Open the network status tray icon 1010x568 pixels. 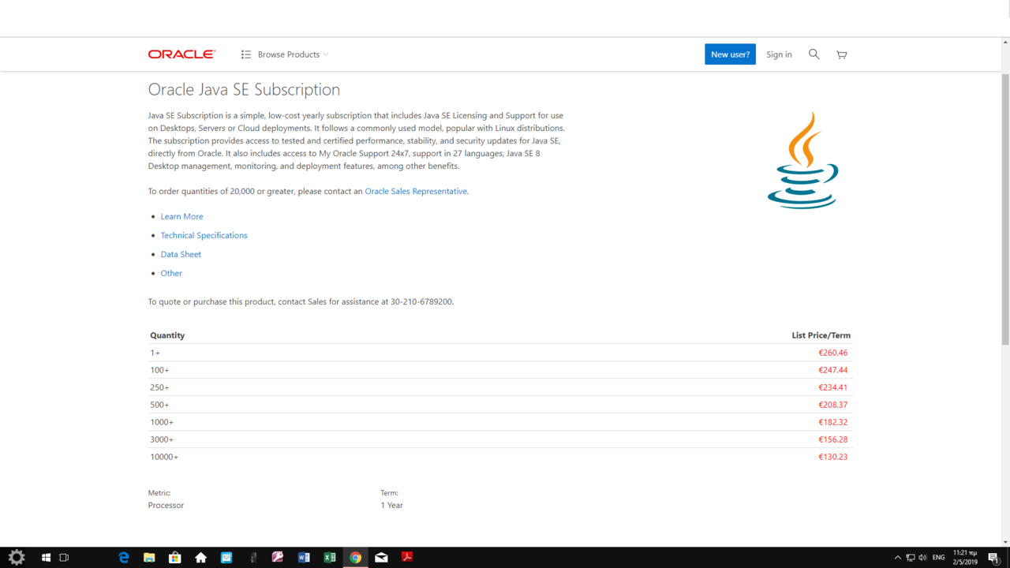(910, 558)
